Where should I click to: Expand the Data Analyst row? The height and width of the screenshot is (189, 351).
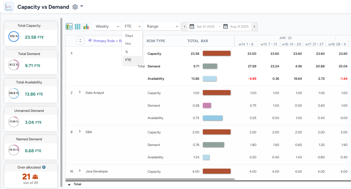click(x=80, y=92)
